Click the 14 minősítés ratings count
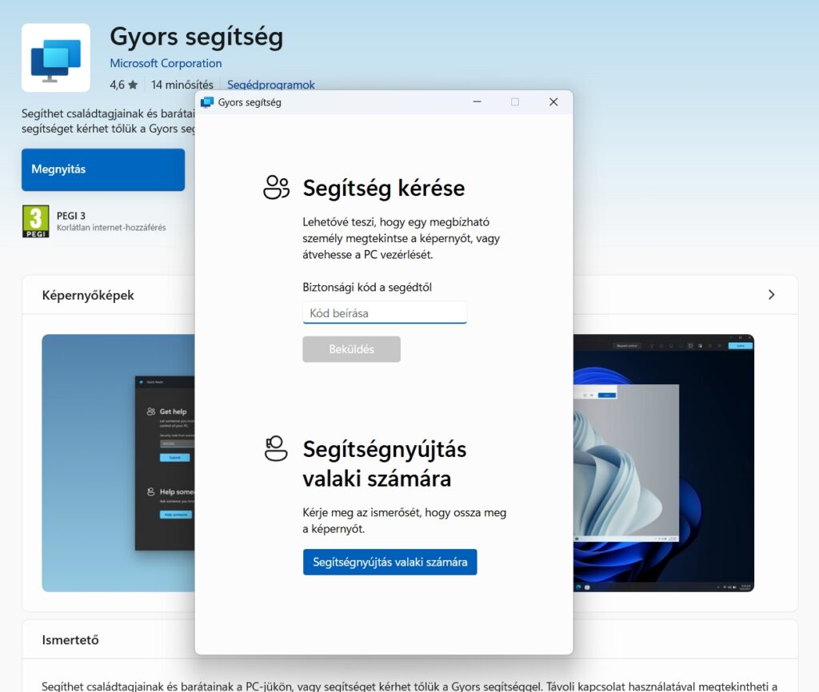This screenshot has height=692, width=819. pyautogui.click(x=182, y=85)
